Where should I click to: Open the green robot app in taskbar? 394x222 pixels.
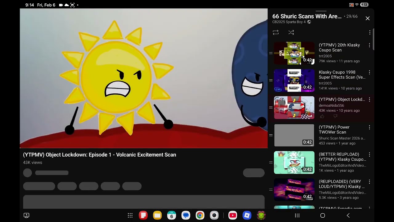[x=261, y=215]
